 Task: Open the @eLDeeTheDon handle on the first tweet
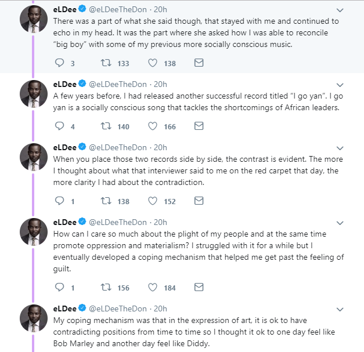coord(118,10)
